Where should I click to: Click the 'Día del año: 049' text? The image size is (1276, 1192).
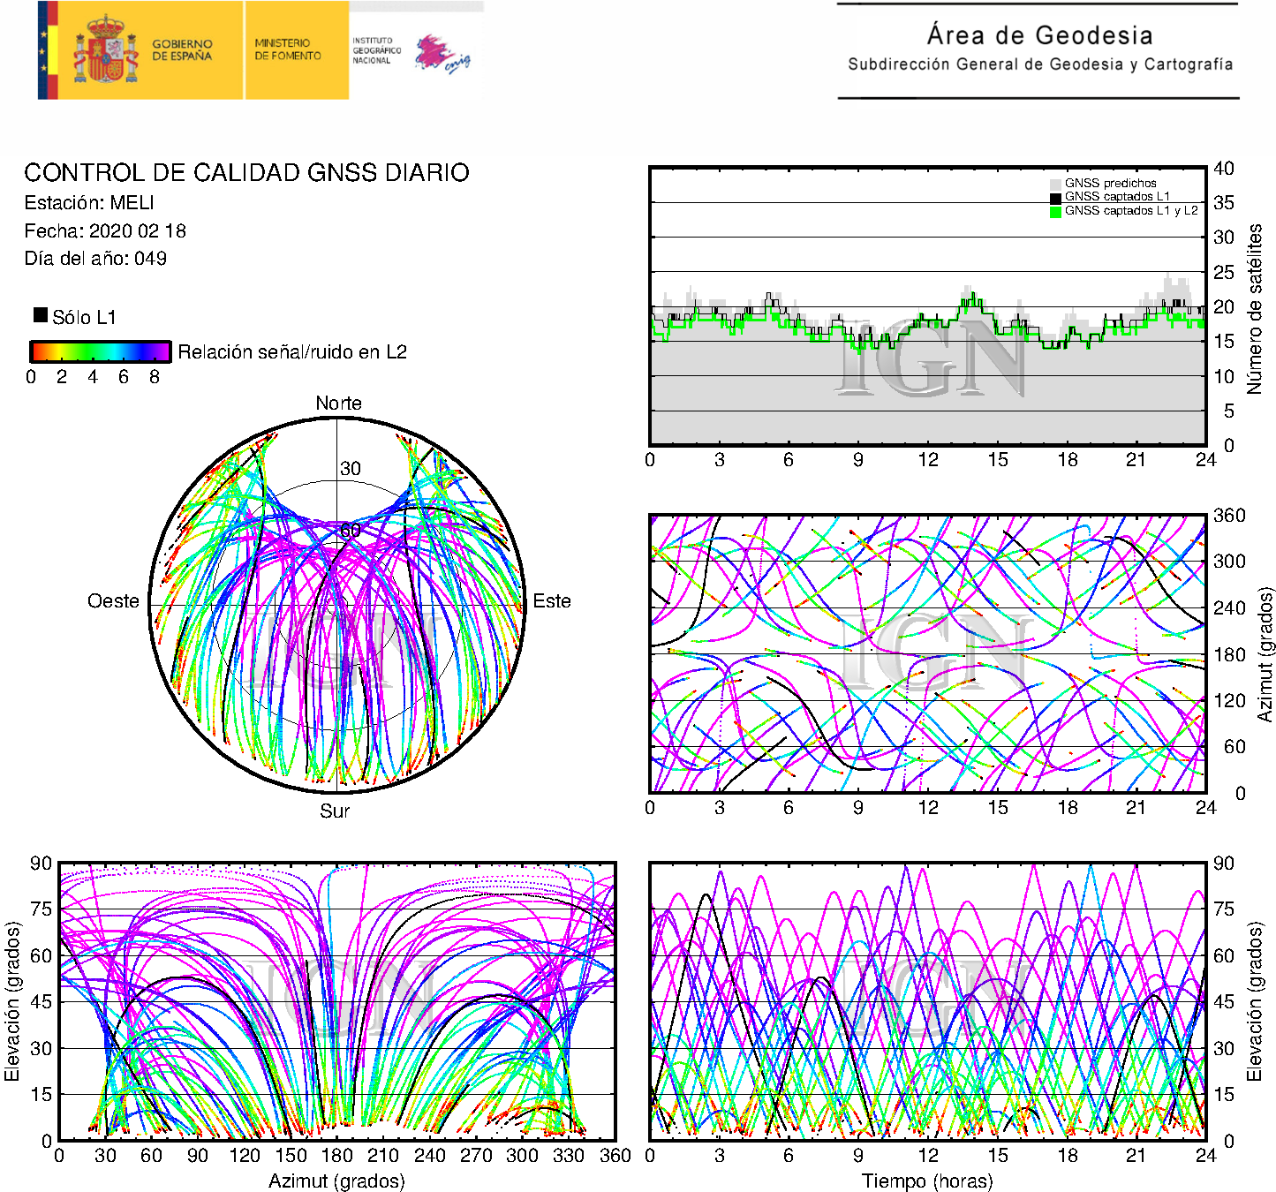(95, 259)
